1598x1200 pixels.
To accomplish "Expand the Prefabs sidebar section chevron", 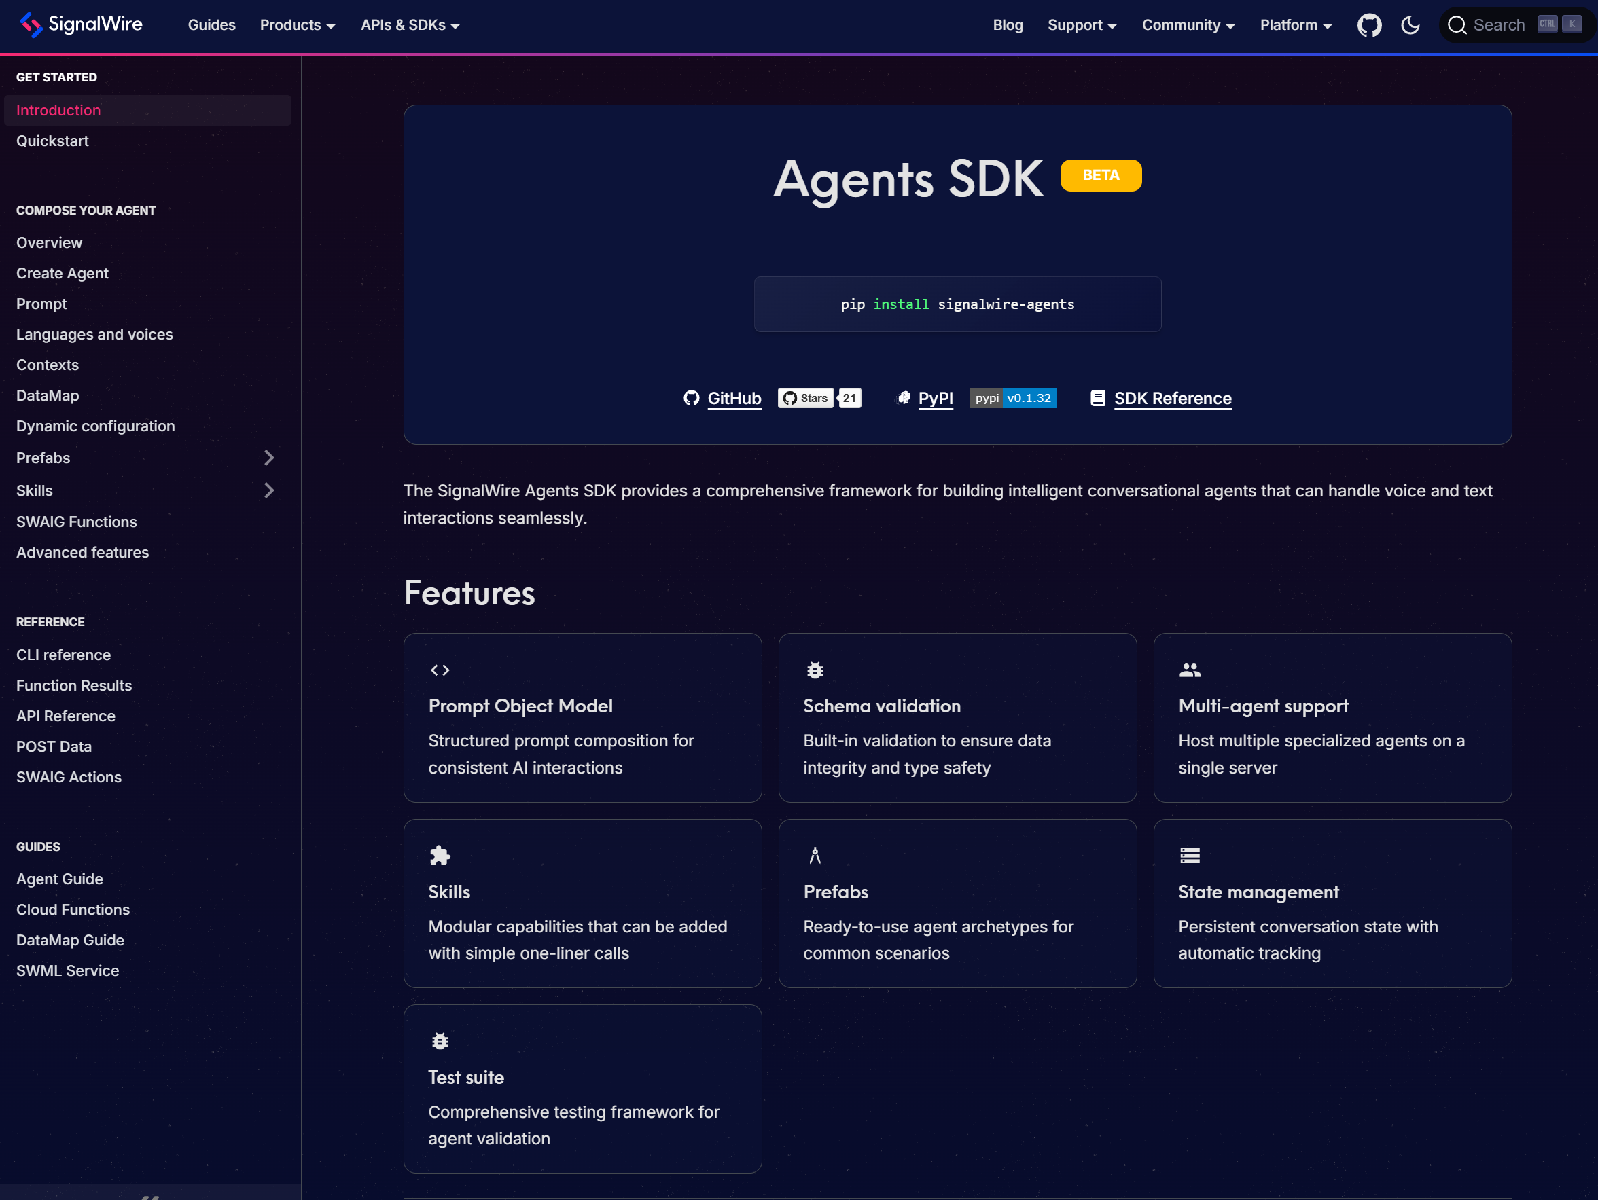I will pos(269,458).
